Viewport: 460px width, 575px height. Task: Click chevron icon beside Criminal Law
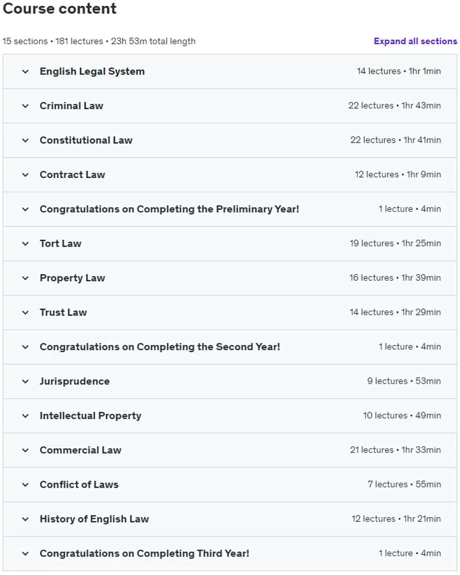coord(25,106)
